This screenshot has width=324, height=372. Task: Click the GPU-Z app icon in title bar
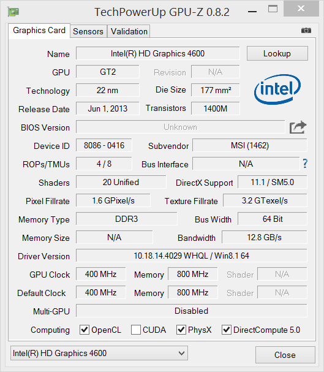tap(13, 12)
